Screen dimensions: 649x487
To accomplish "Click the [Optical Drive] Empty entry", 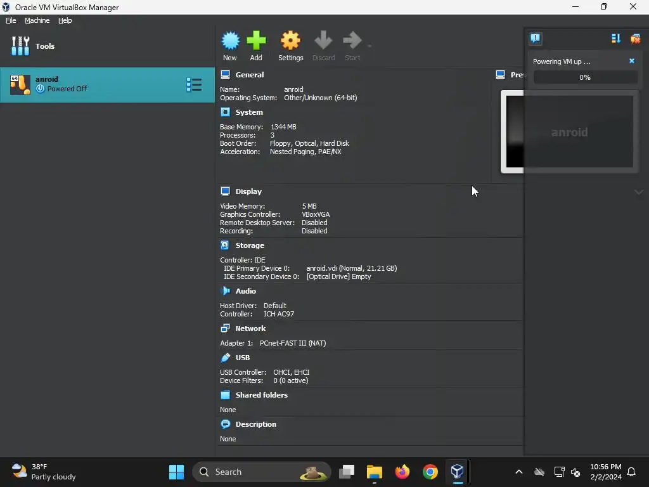I will (x=338, y=276).
